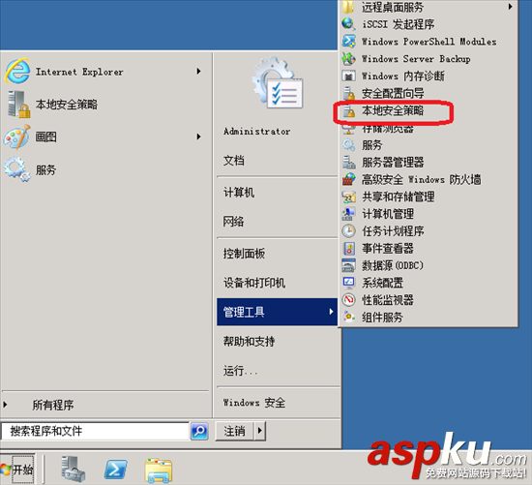
Task: Open Server Manager from the taskbar
Action: (73, 470)
